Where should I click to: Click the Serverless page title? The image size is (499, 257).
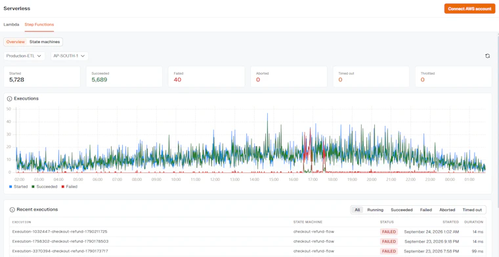click(17, 9)
